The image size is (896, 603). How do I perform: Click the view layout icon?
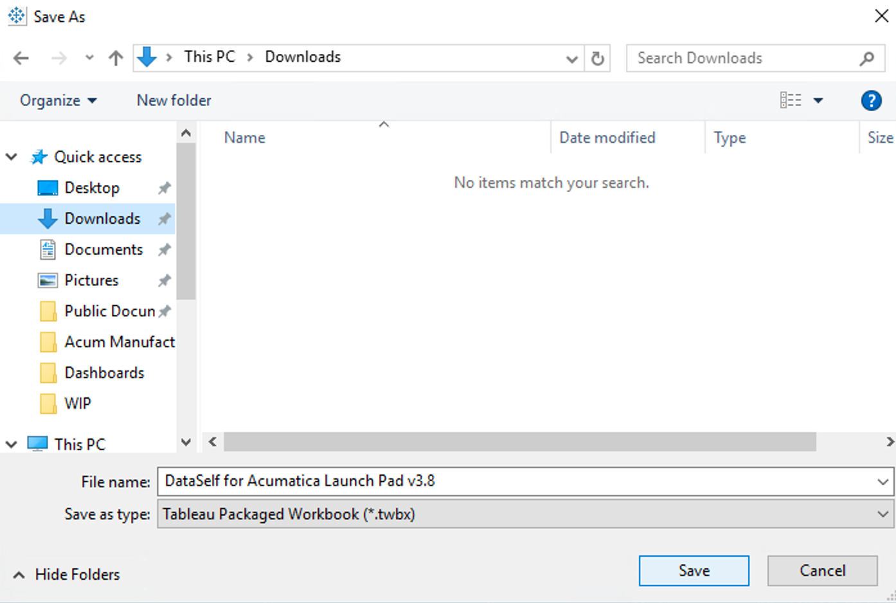(x=791, y=100)
